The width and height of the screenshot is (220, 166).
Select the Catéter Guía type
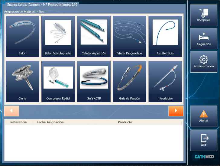(x=165, y=36)
